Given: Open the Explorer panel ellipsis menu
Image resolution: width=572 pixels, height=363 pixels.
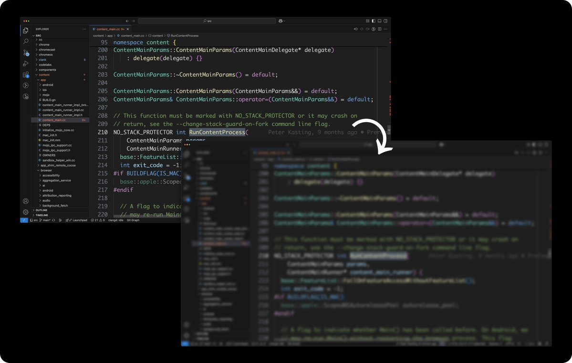Looking at the screenshot, I should coord(84,29).
